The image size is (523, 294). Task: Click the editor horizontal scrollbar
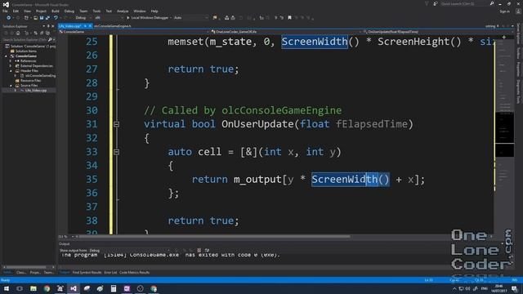pos(213,237)
